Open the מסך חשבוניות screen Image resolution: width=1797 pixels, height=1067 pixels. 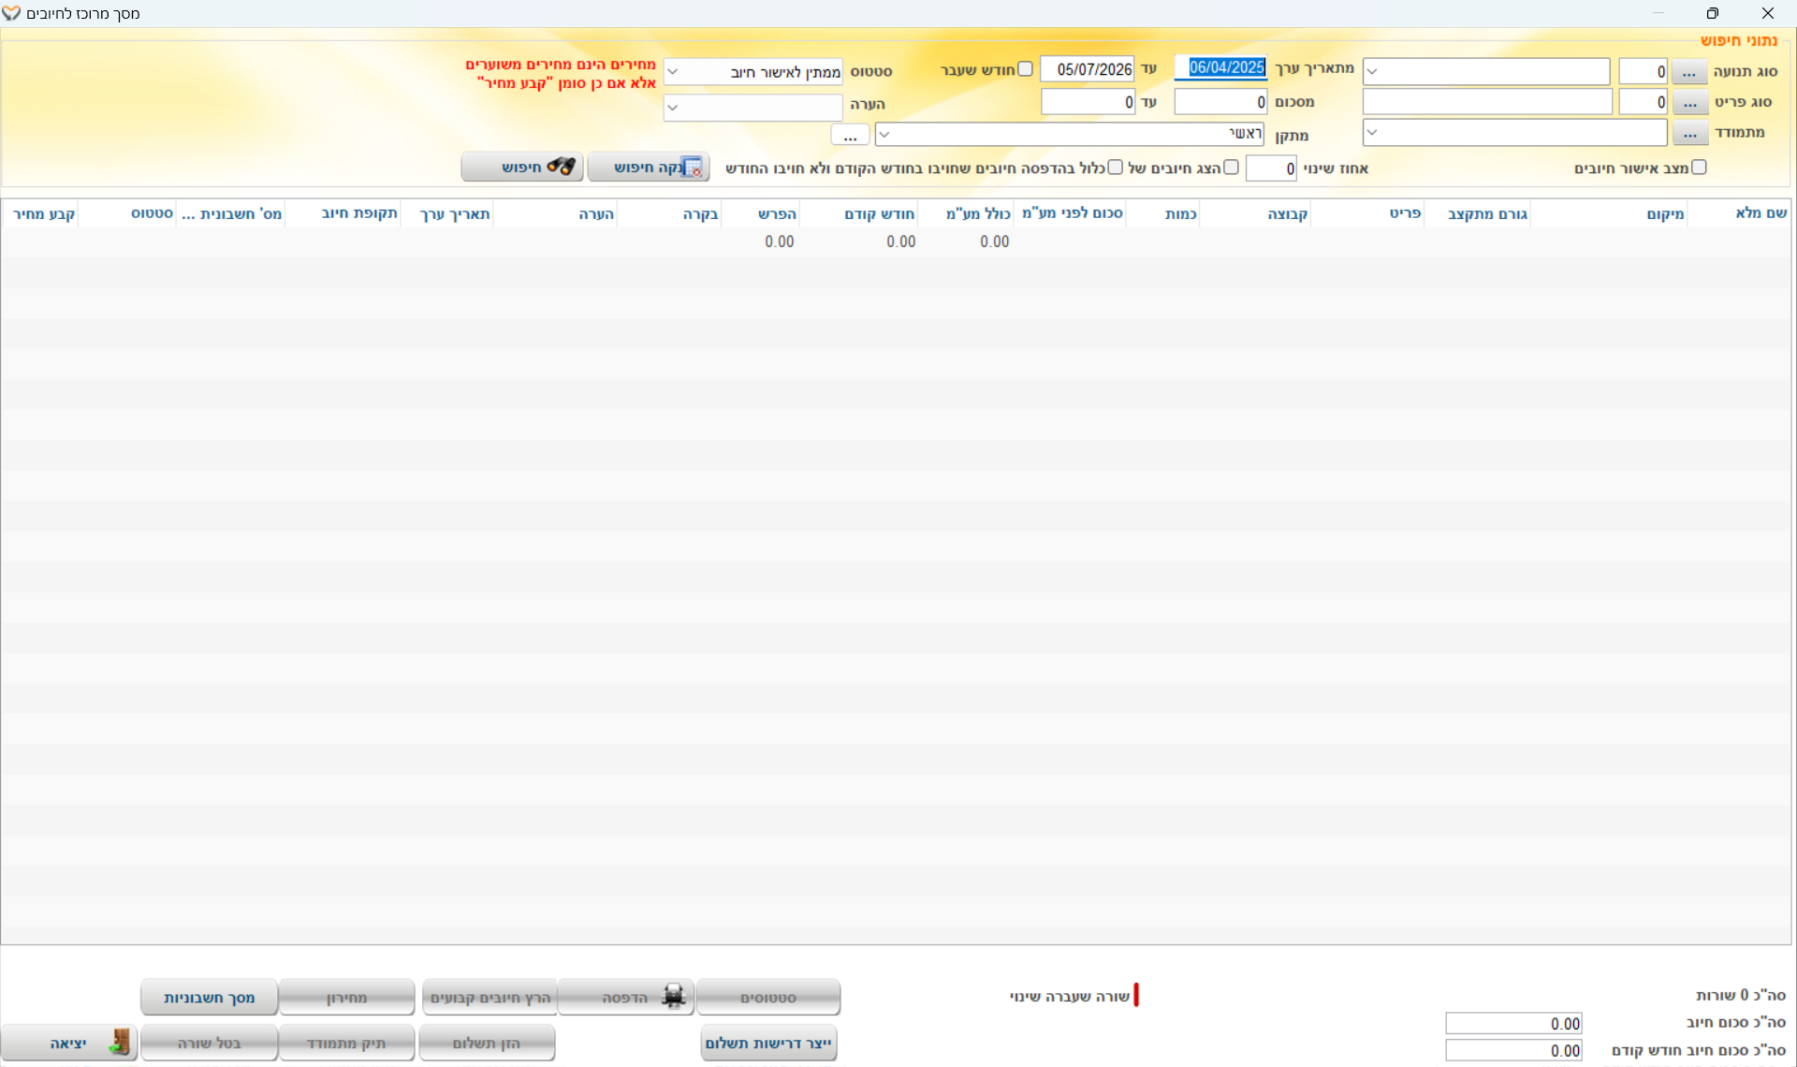coord(210,998)
